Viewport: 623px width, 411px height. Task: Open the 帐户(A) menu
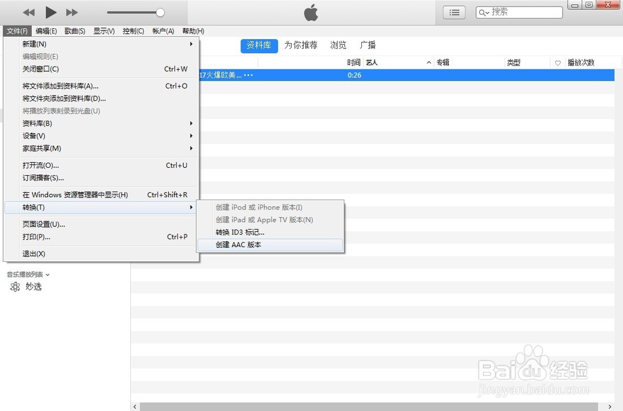coord(163,31)
